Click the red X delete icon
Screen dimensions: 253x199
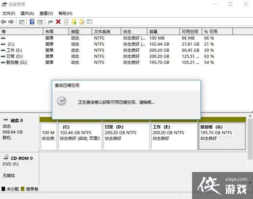(58, 22)
